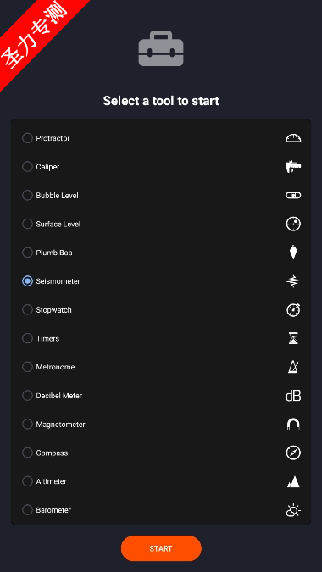
Task: Select the Compass tool label
Action: 52,453
